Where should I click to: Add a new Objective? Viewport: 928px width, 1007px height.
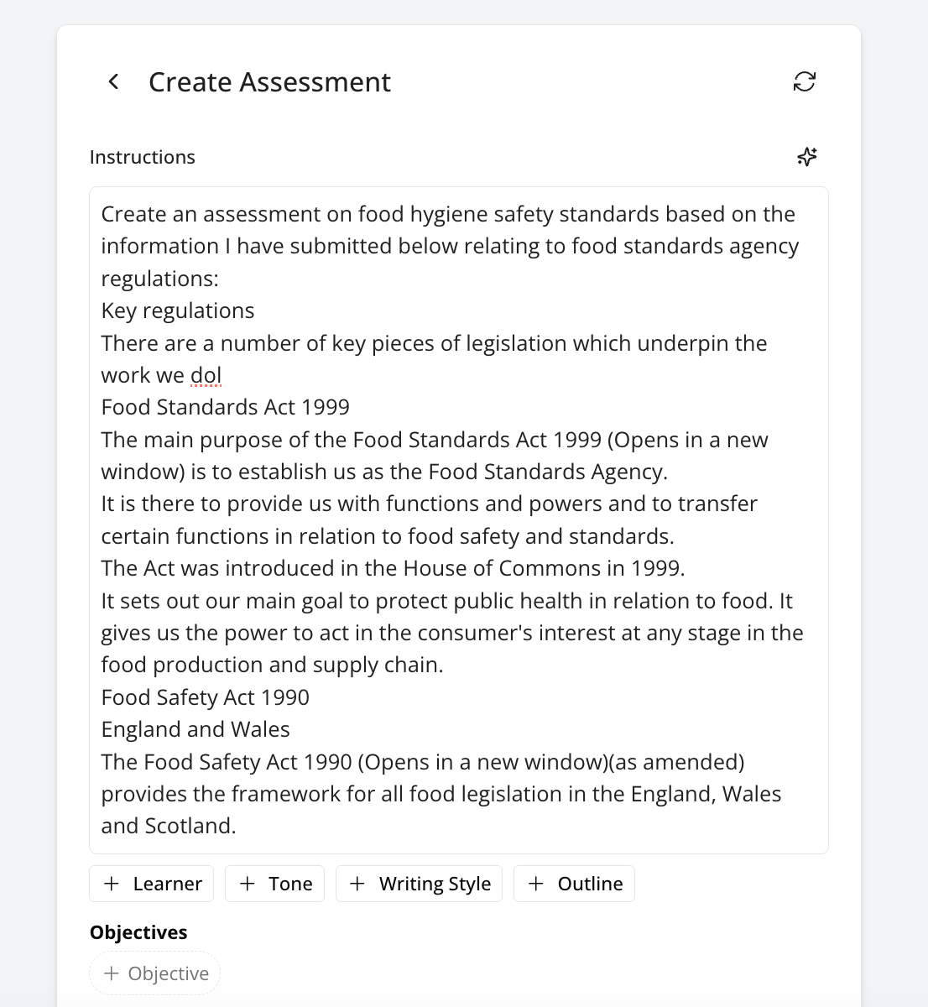pyautogui.click(x=155, y=973)
